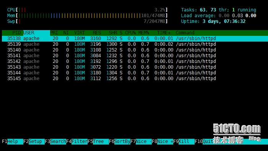The image size is (268, 151).
Task: Click F9 Kill in footer bar
Action: coord(184,141)
